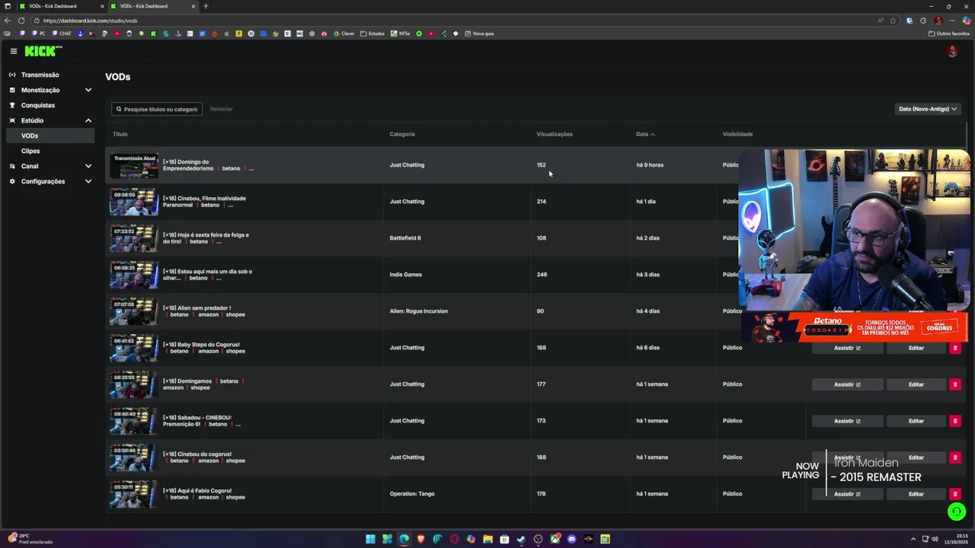Click Editar for Aqui é Fabio Cogoru
This screenshot has height=548, width=975.
(x=916, y=494)
